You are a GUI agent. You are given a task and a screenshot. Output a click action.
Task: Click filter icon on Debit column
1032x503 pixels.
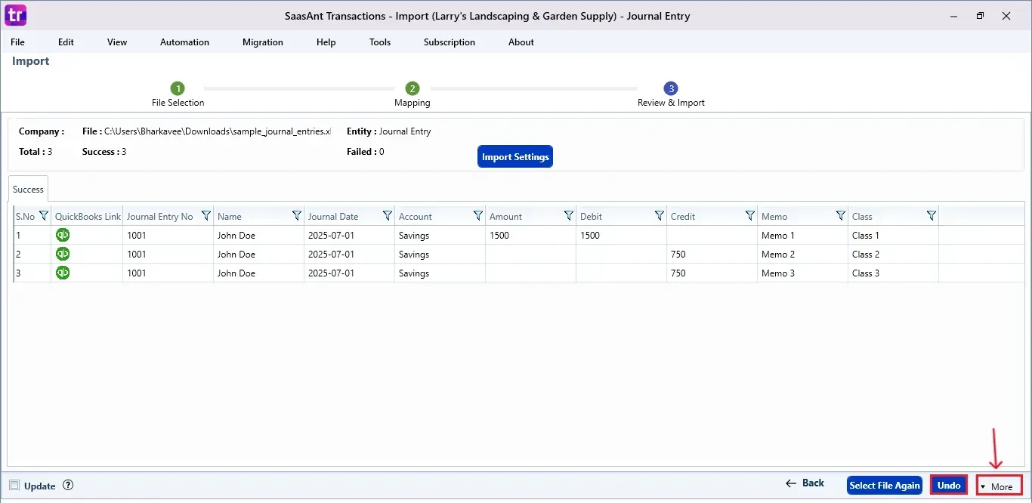click(x=659, y=216)
